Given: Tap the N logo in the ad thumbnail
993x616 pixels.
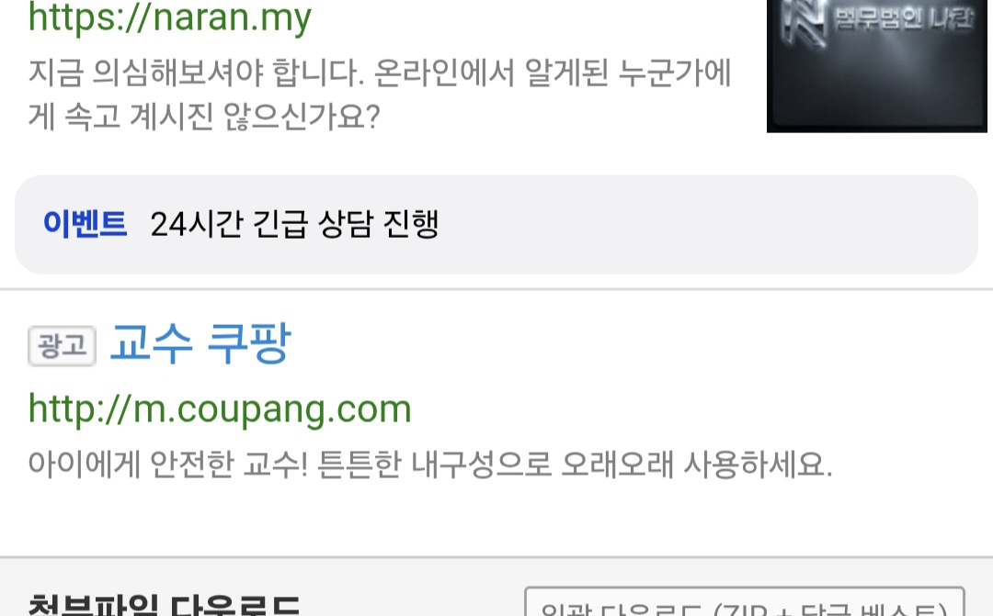Looking at the screenshot, I should pyautogui.click(x=802, y=20).
